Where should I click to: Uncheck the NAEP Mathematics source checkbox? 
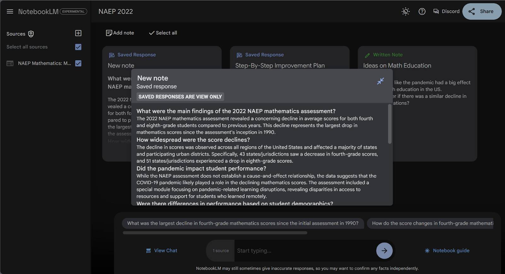[x=78, y=63]
